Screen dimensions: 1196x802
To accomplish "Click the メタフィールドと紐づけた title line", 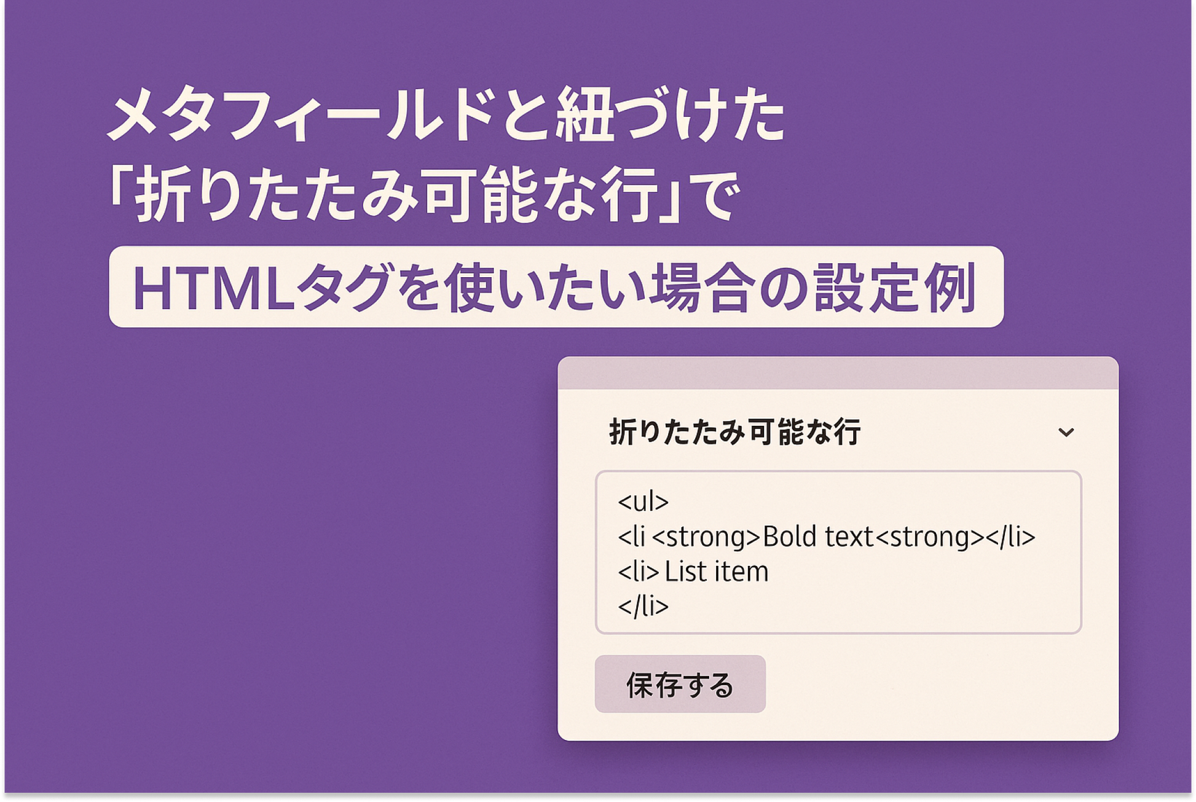I will point(446,116).
